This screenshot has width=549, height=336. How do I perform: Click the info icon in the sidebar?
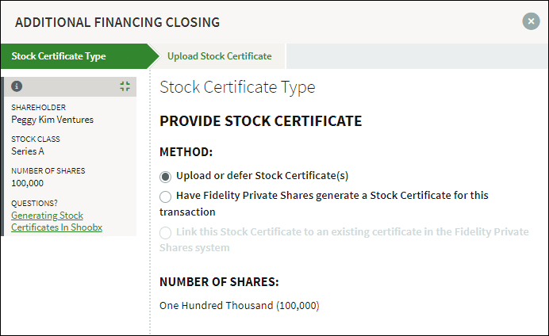click(x=17, y=86)
